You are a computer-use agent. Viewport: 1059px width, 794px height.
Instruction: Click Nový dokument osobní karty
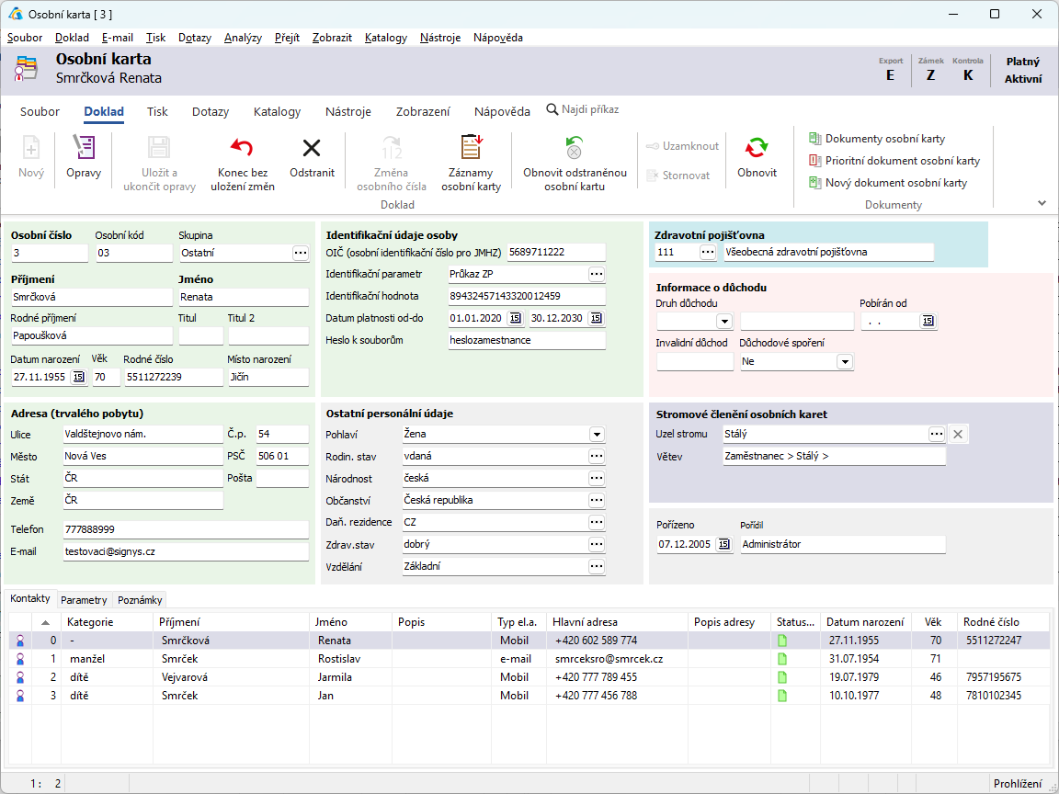coord(887,183)
